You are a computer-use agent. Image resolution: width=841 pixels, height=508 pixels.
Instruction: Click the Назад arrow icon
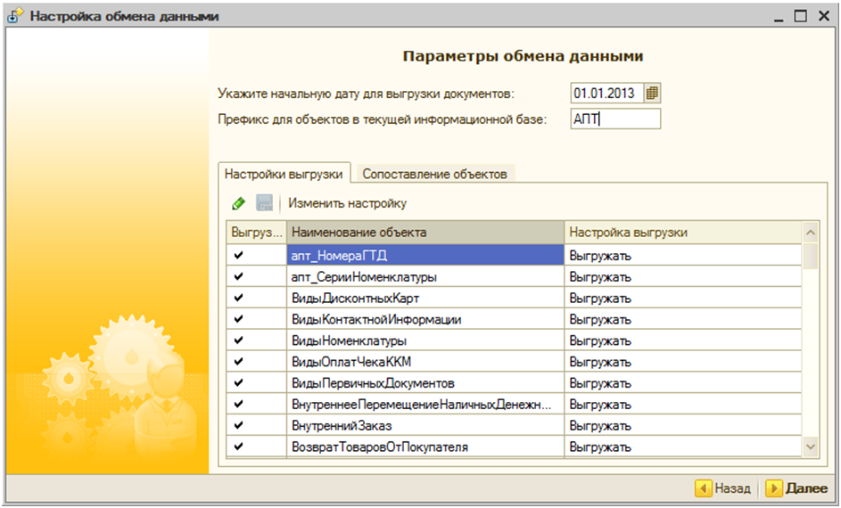point(703,488)
